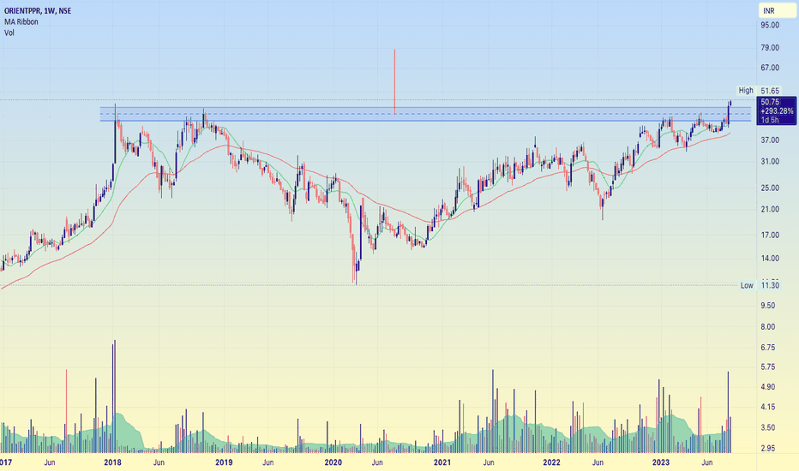Click the 2018 label on time axis
Screen dimensions: 799x471
pyautogui.click(x=112, y=462)
